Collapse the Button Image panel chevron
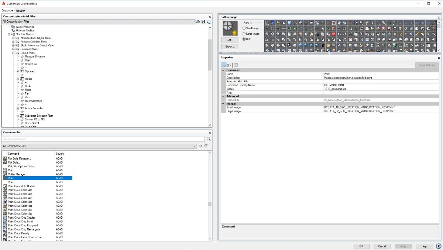 (439, 17)
